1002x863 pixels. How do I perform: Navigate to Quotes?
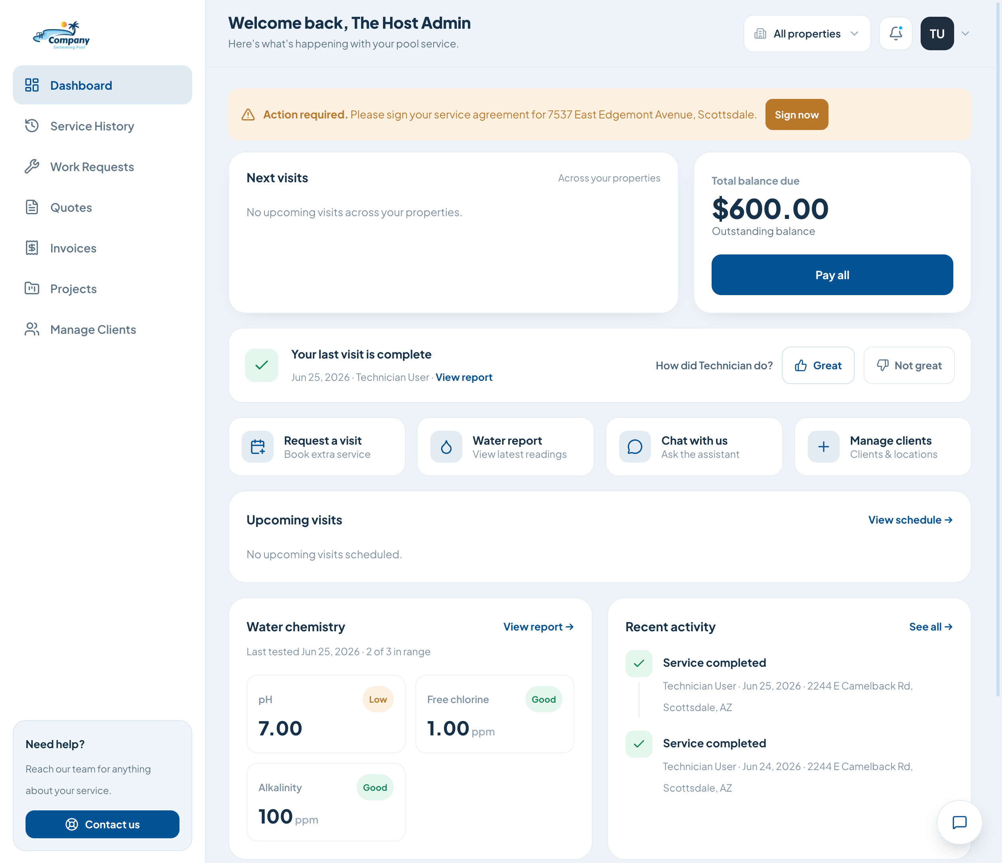(x=103, y=207)
